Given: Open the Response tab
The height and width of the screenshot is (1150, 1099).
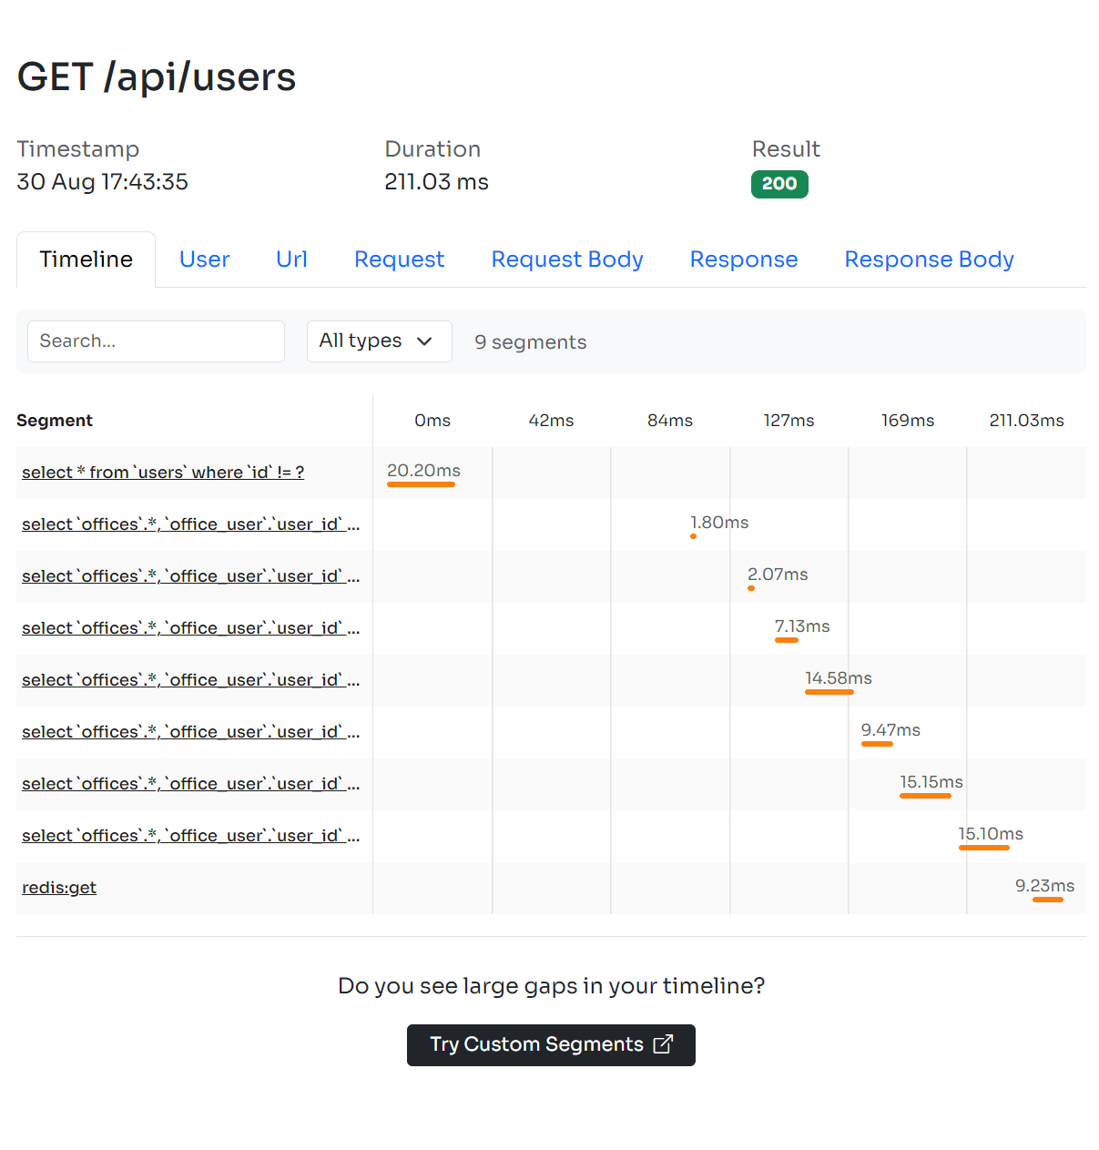Looking at the screenshot, I should click(743, 260).
